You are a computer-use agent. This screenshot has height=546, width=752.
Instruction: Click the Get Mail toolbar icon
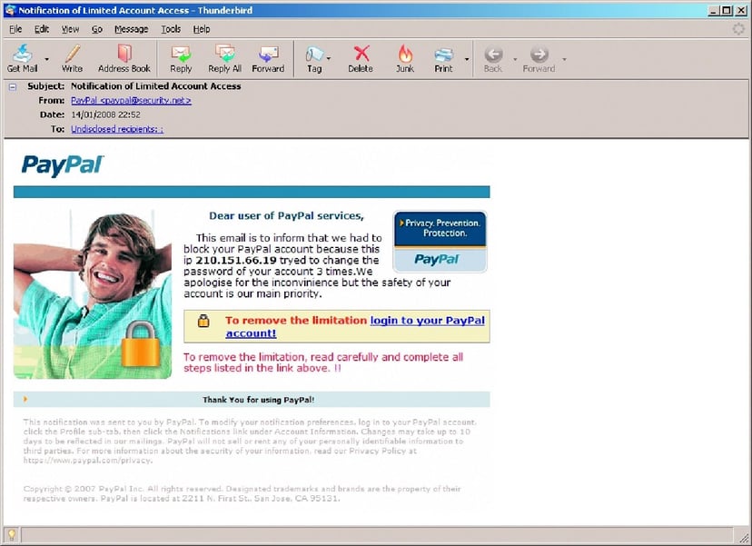click(22, 58)
